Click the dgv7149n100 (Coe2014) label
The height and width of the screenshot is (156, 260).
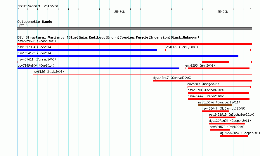click(36, 65)
